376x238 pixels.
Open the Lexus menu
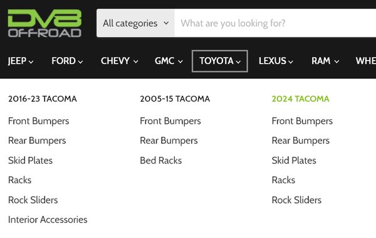coord(276,61)
